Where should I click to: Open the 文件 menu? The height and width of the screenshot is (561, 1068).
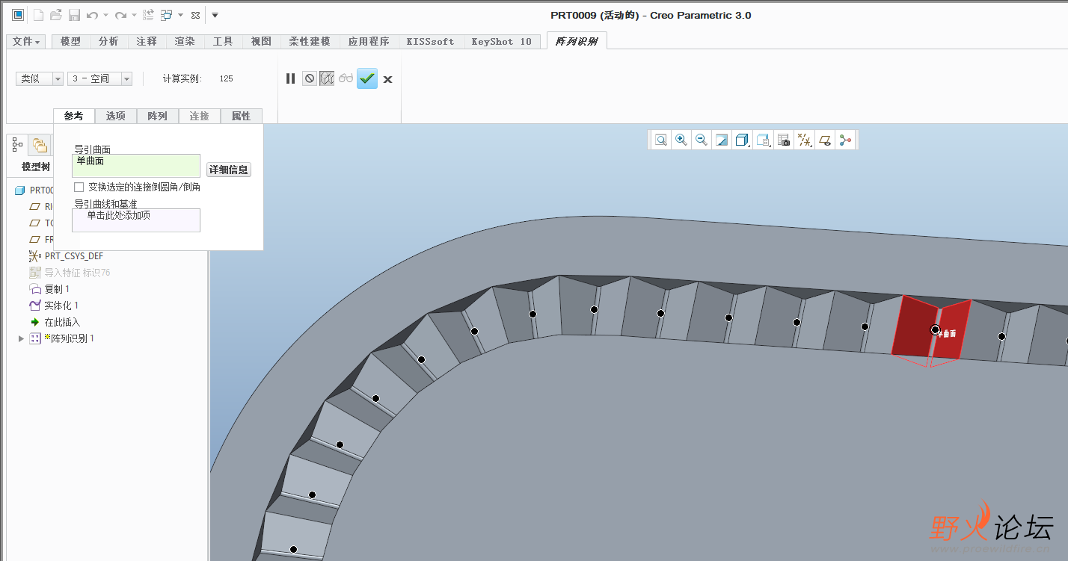[26, 42]
